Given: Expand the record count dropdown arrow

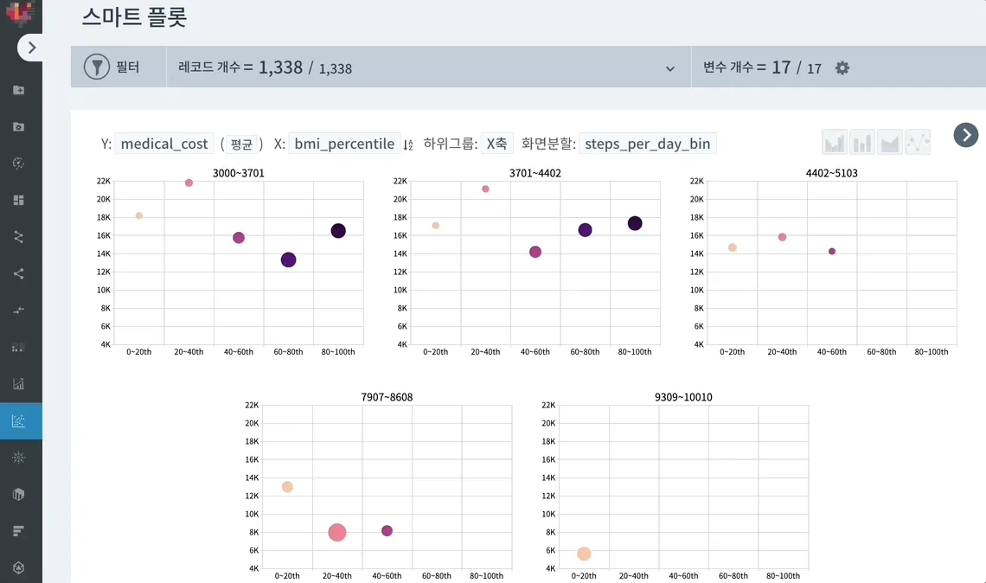Looking at the screenshot, I should pyautogui.click(x=670, y=68).
